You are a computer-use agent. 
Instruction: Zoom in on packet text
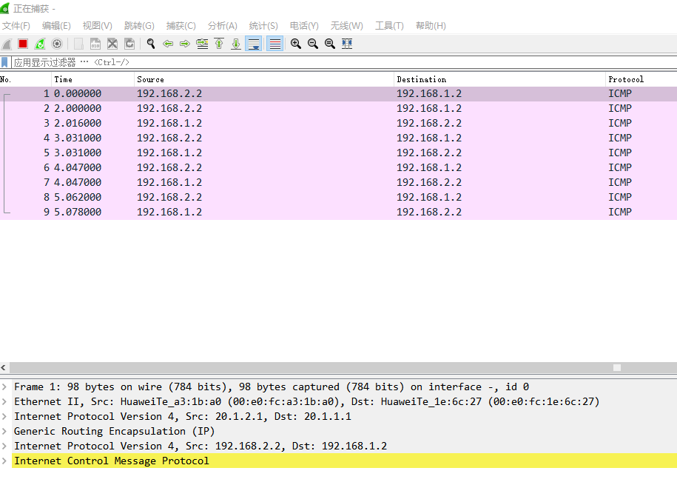click(296, 44)
